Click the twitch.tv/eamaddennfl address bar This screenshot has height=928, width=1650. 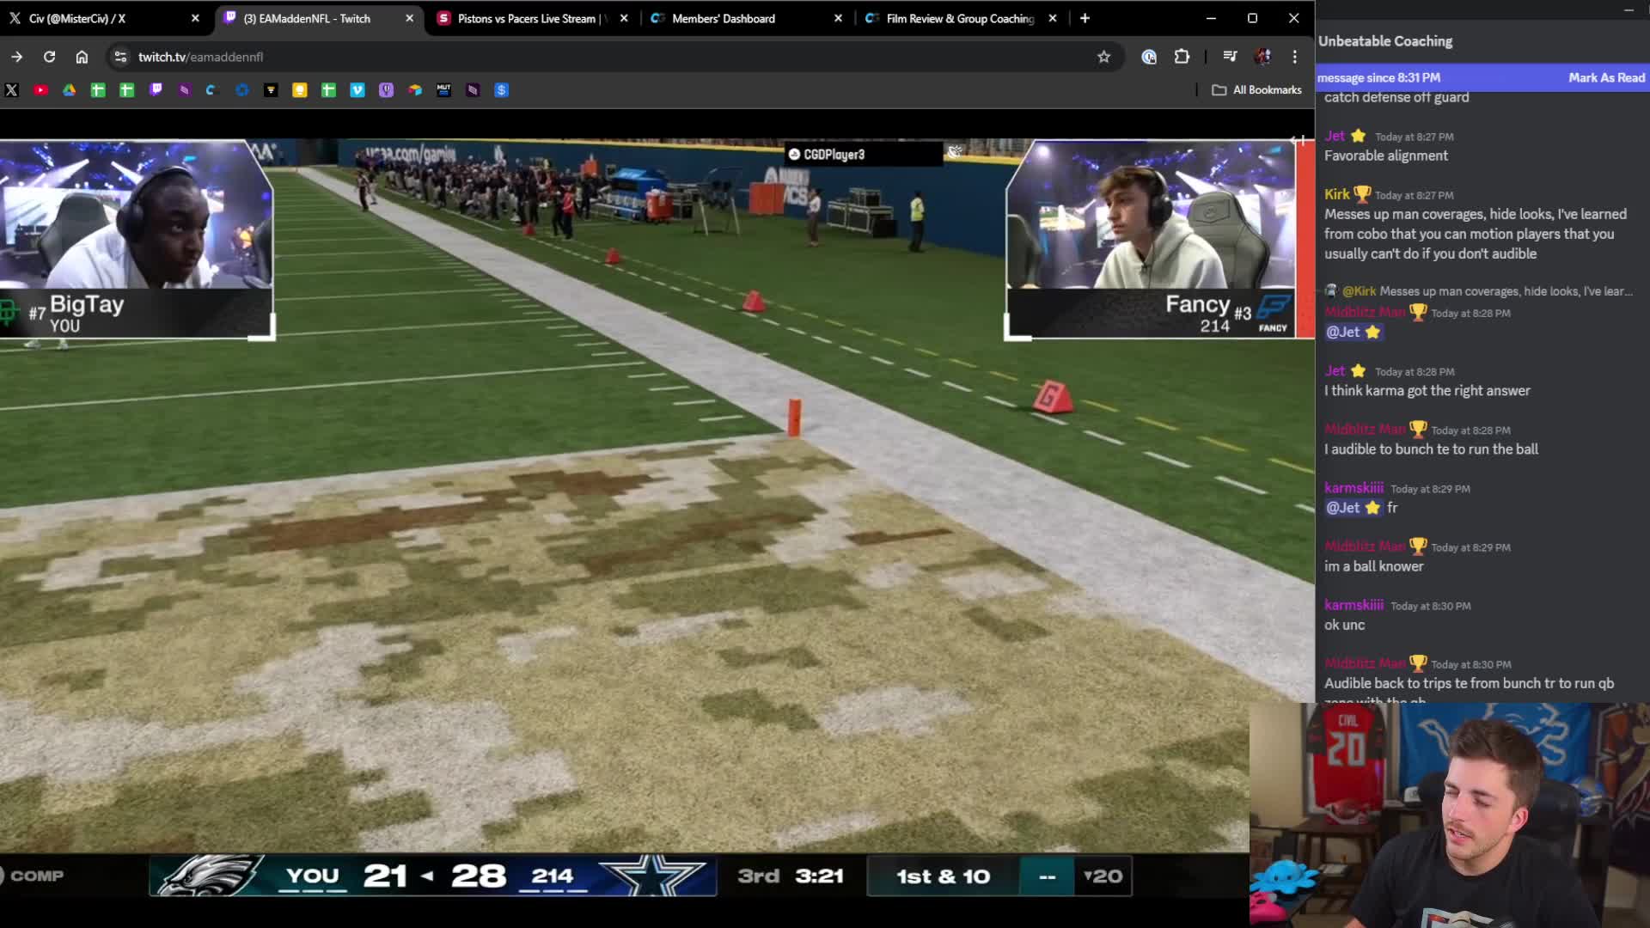(x=199, y=57)
